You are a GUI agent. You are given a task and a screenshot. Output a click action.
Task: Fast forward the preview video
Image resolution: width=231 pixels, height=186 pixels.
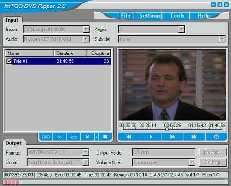172,137
